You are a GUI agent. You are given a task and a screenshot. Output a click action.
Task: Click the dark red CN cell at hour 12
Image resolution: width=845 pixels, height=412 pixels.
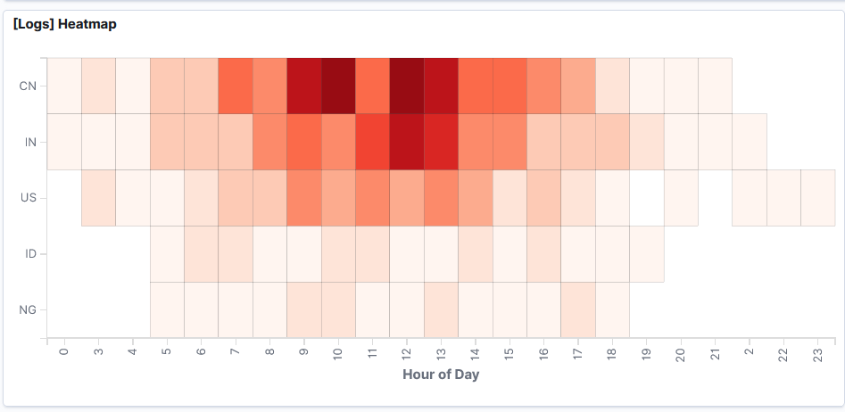coord(407,86)
